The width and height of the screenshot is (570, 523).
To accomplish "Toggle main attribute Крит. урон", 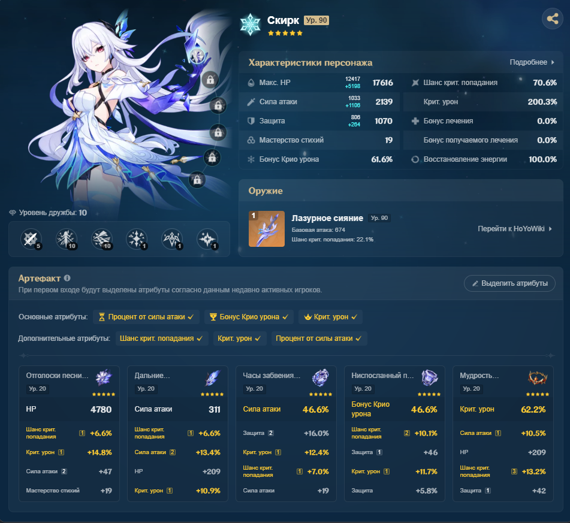I will click(330, 317).
